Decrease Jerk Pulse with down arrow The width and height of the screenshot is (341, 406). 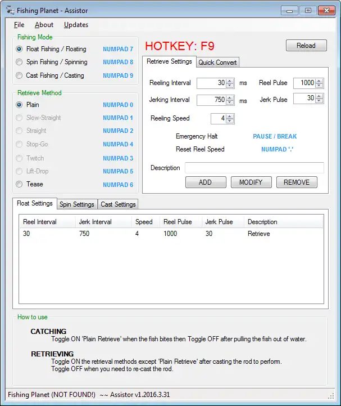coord(319,101)
